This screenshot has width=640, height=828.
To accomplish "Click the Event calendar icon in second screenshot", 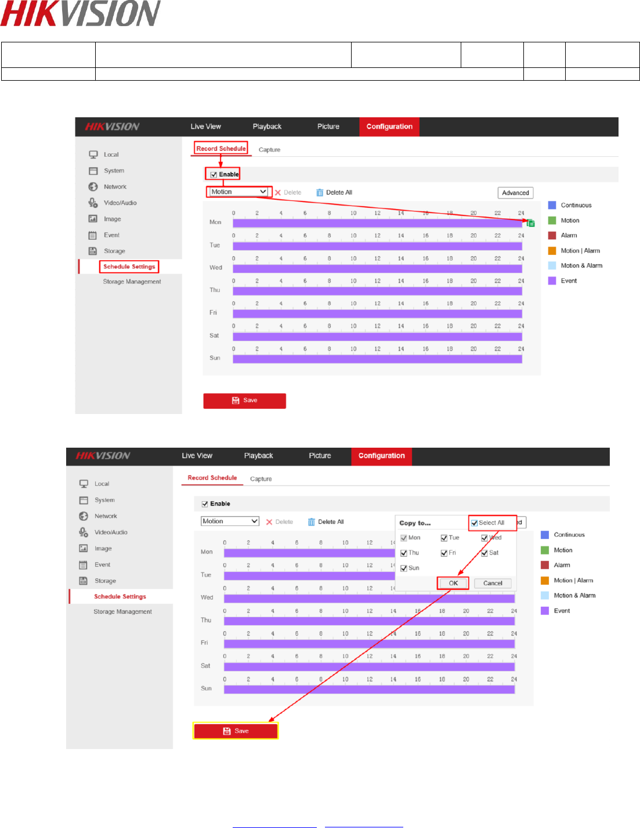I will (84, 564).
